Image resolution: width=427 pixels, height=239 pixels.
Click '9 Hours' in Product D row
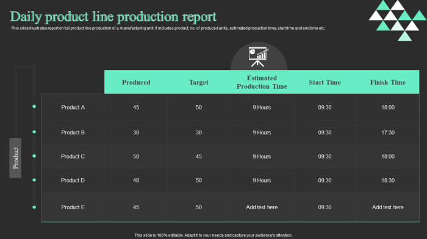coord(262,181)
